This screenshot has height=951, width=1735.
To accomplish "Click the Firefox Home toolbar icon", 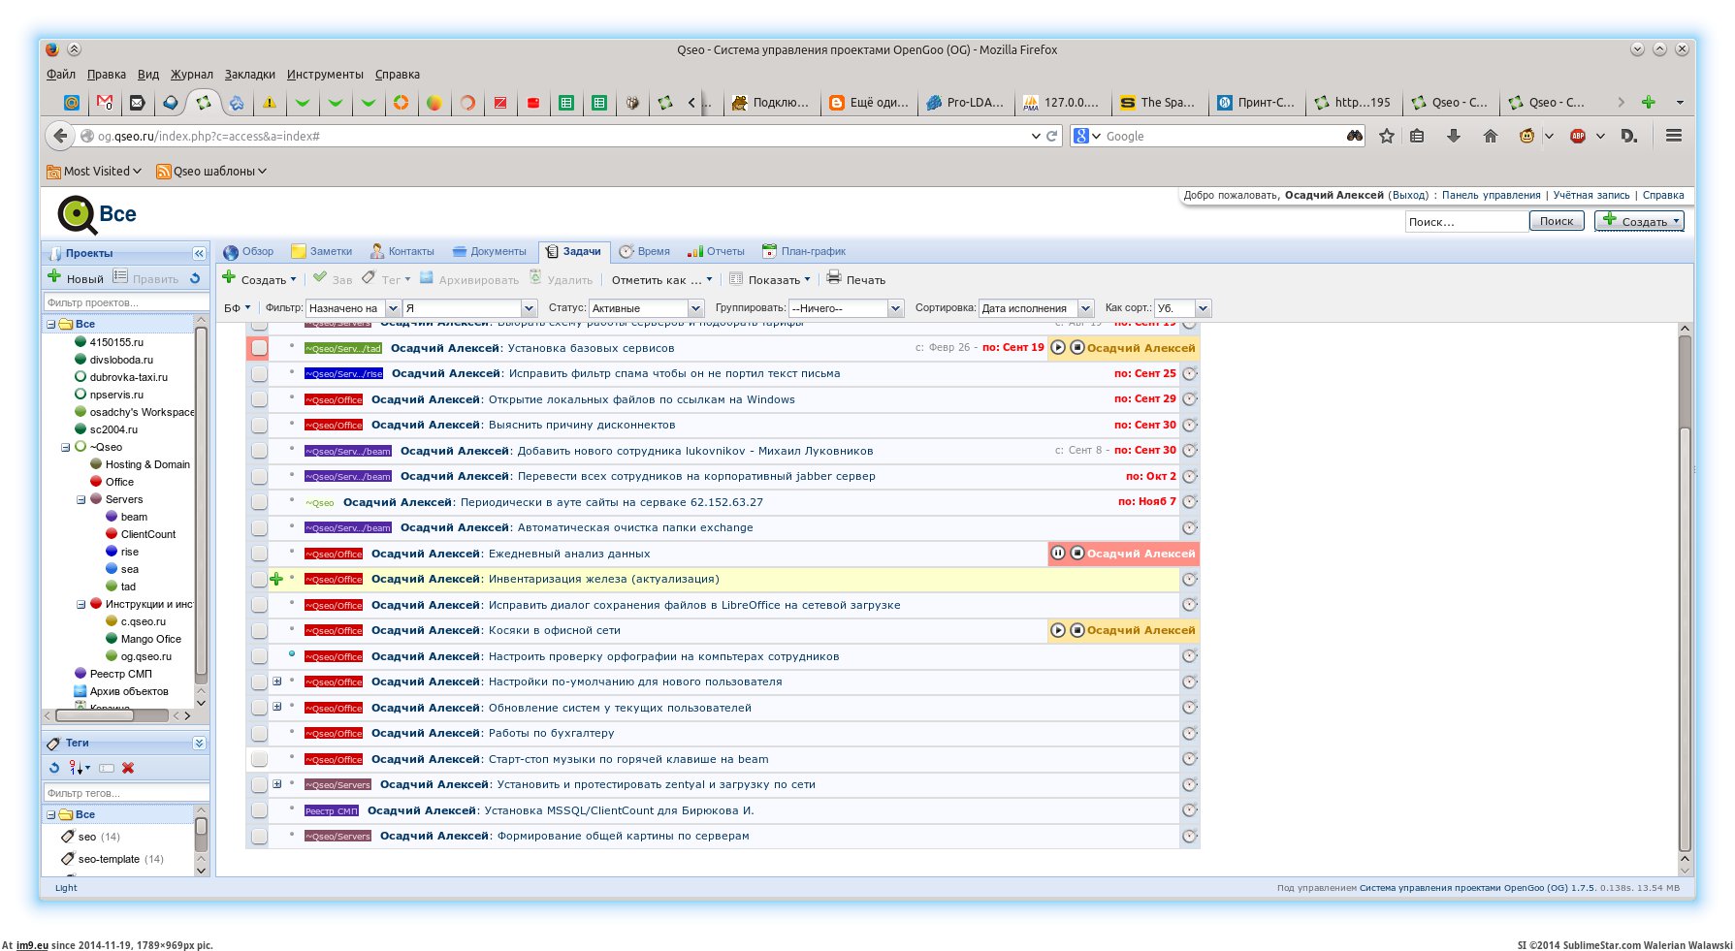I will 1490,136.
